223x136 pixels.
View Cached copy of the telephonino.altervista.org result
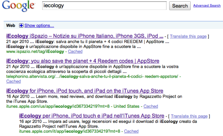tap(13, 81)
